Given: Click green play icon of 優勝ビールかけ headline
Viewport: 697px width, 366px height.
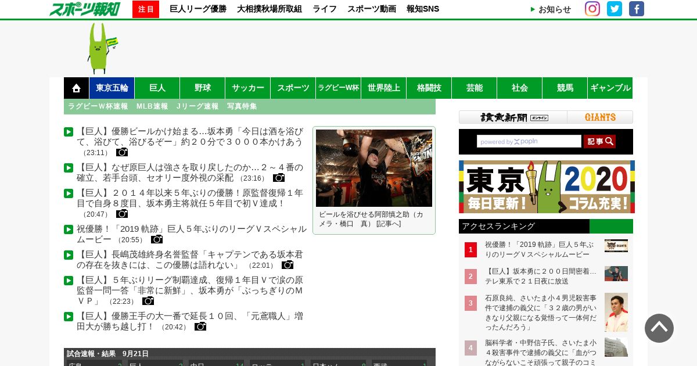Looking at the screenshot, I should click(x=69, y=132).
